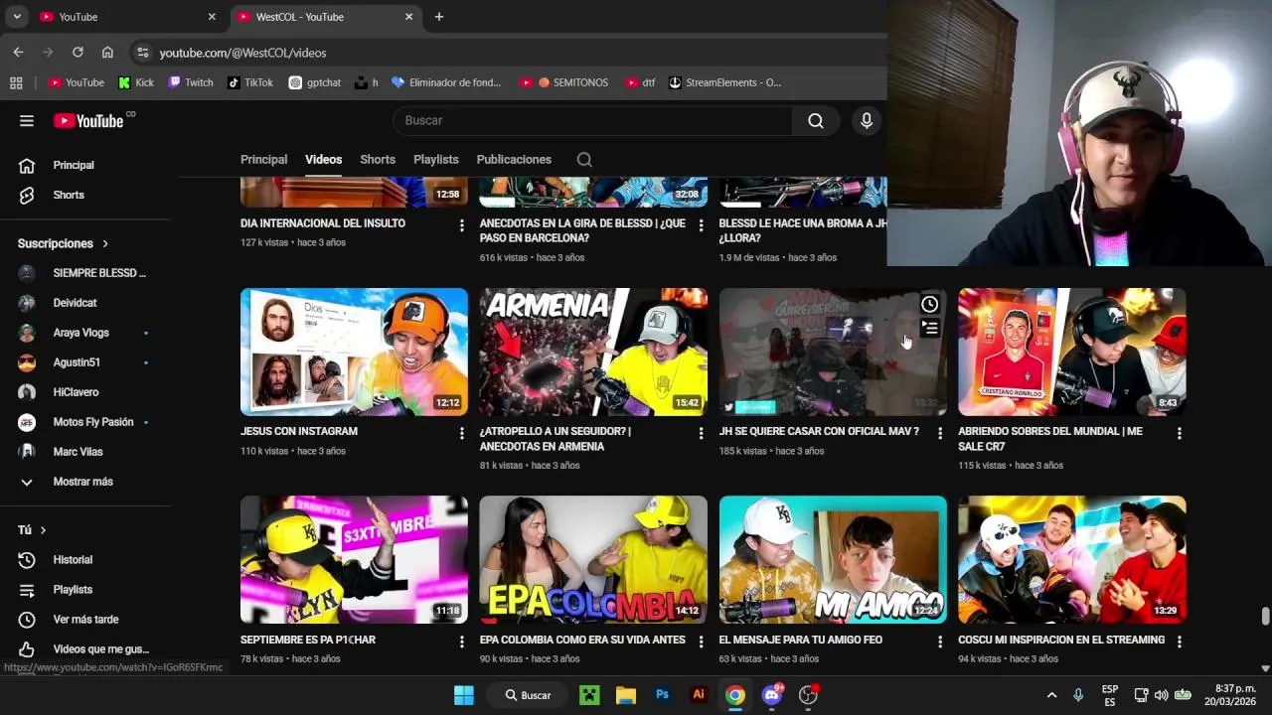This screenshot has height=715, width=1272.
Task: Open options for JH SE QUIERE CASAR video
Action: 940,433
